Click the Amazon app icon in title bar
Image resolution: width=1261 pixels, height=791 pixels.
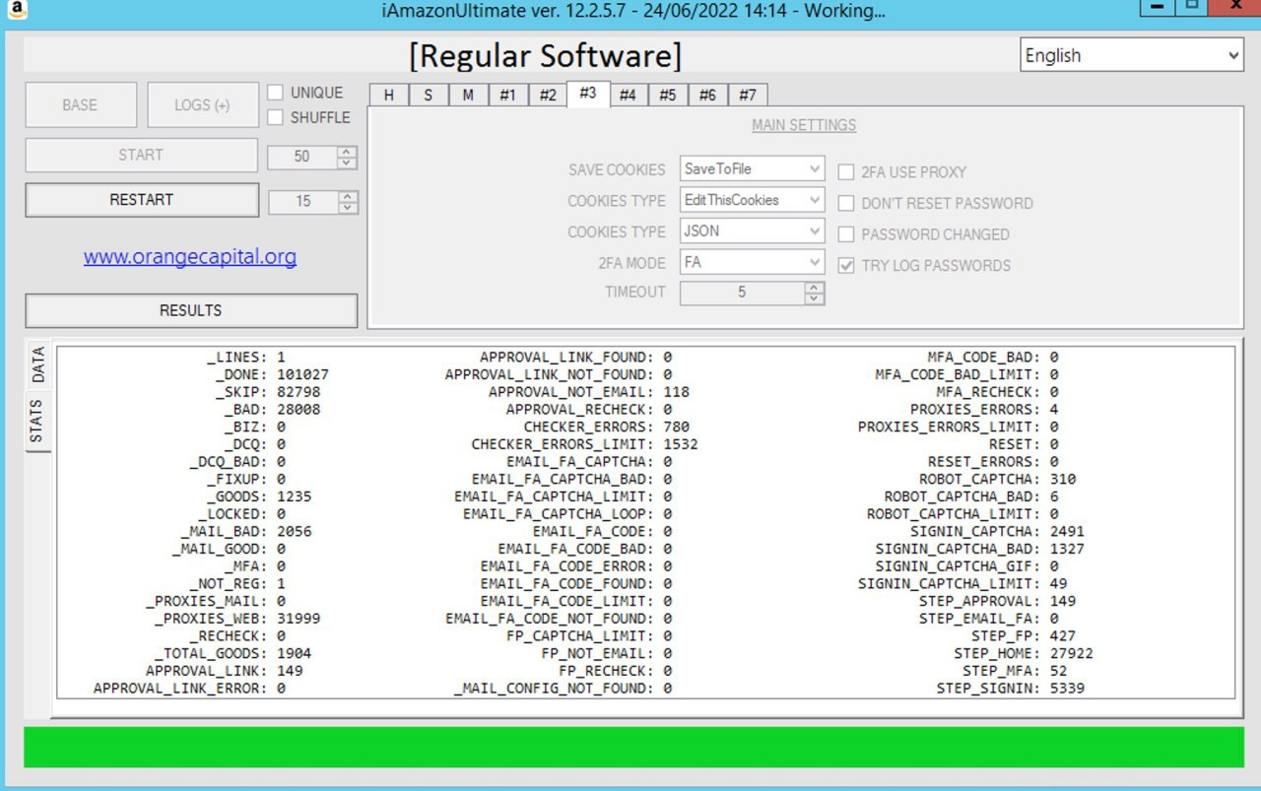click(17, 11)
